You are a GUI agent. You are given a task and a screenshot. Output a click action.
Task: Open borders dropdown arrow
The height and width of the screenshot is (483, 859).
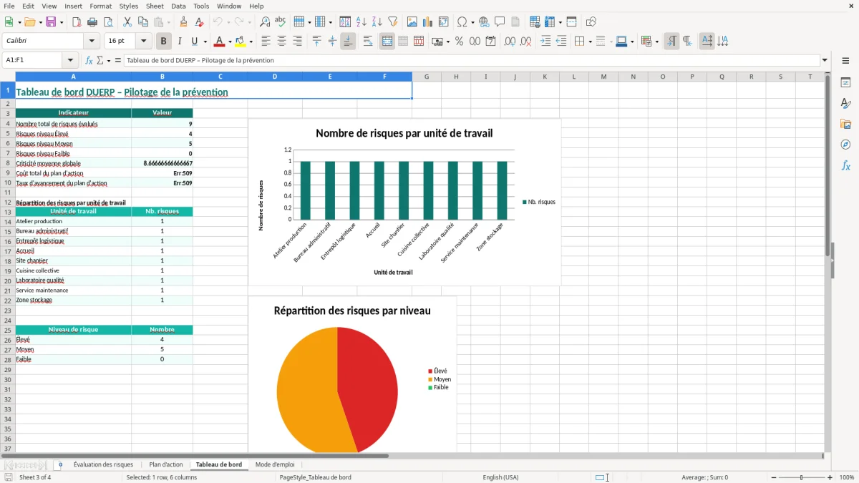click(590, 42)
